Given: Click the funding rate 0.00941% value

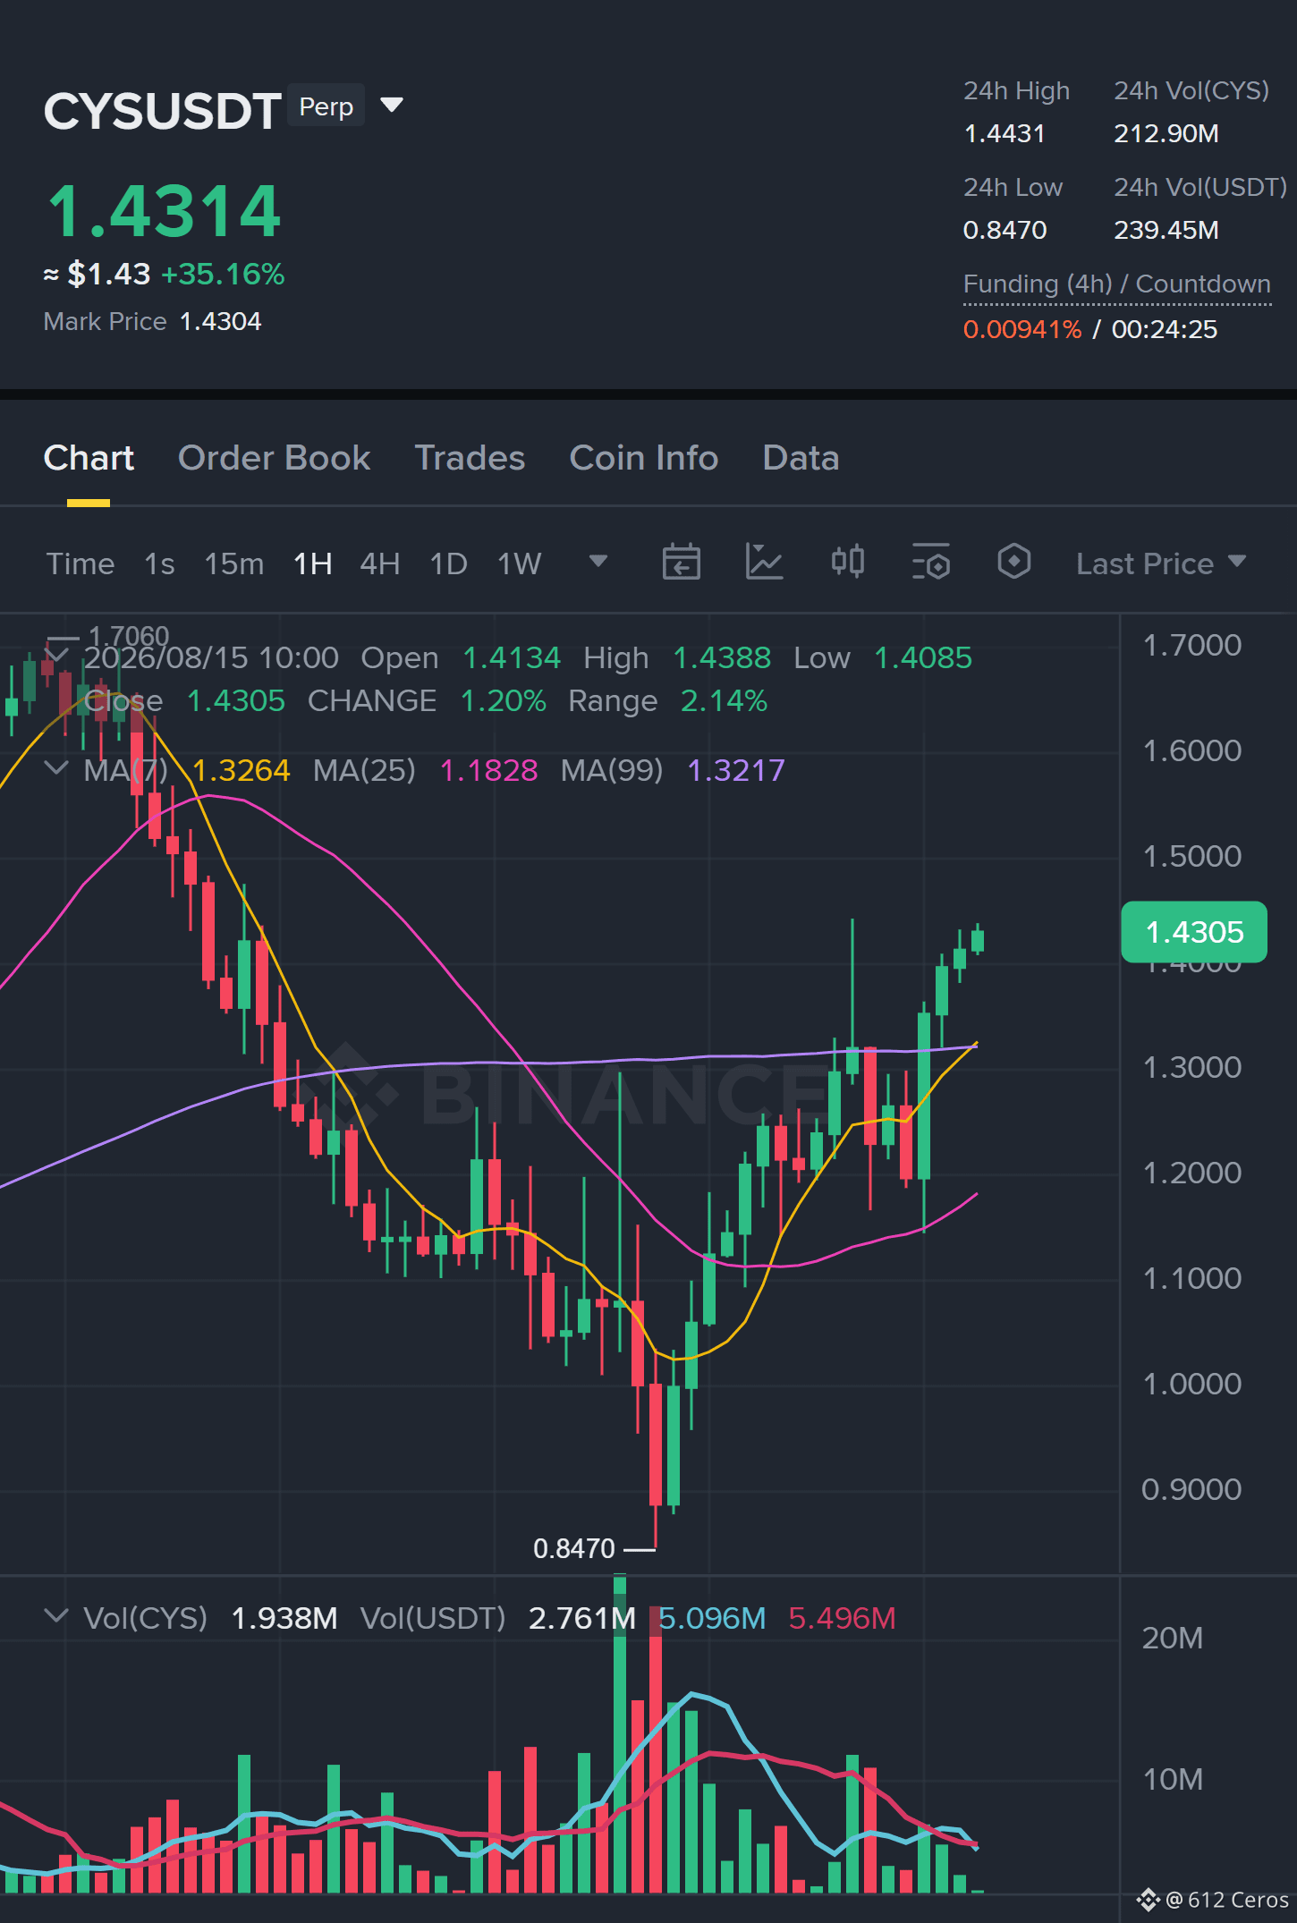Looking at the screenshot, I should 1022,329.
